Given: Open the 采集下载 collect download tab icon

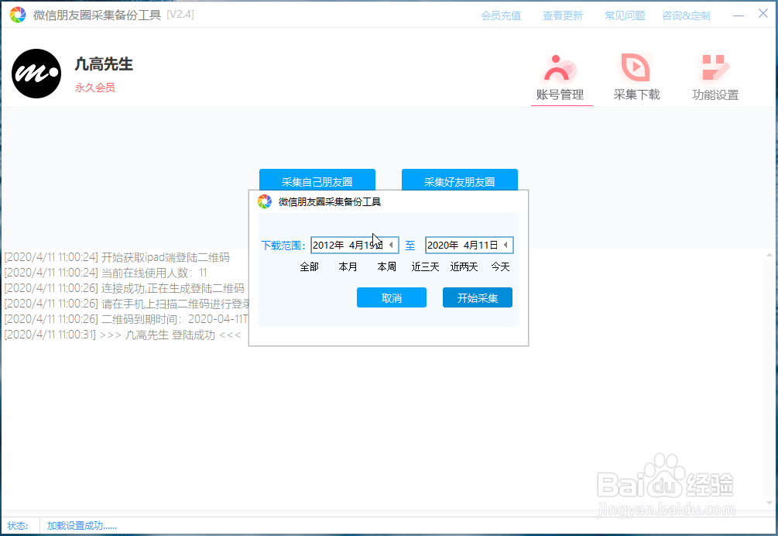Looking at the screenshot, I should pyautogui.click(x=636, y=67).
